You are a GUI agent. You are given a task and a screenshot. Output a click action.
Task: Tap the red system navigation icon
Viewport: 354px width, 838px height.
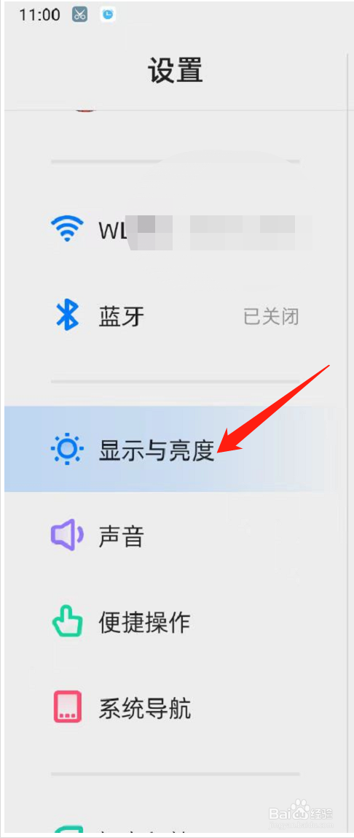(x=67, y=707)
